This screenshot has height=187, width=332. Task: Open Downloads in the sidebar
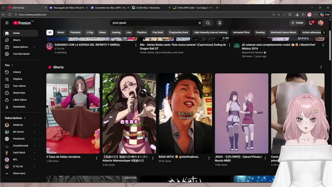[x=20, y=107]
